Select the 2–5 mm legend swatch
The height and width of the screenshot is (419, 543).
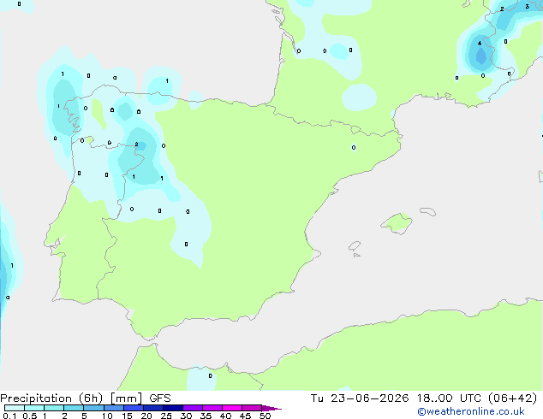coord(74,408)
